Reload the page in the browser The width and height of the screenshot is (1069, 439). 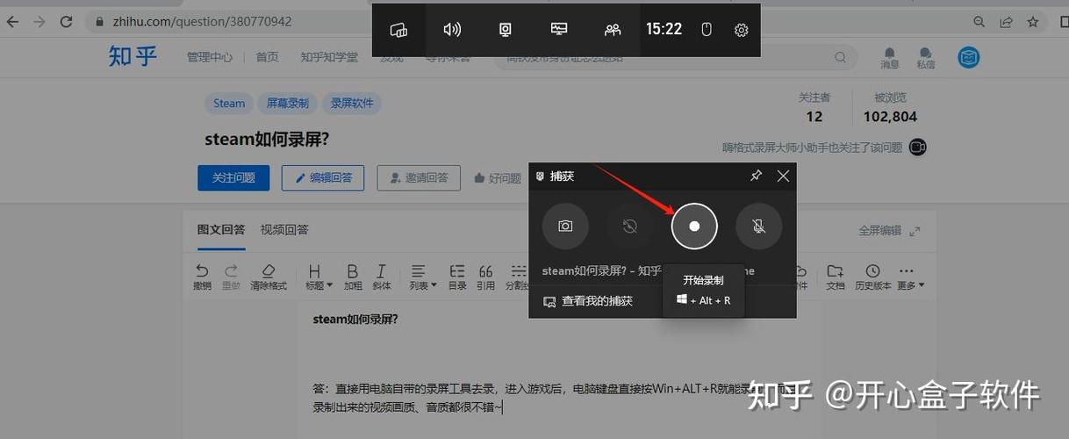point(67,21)
